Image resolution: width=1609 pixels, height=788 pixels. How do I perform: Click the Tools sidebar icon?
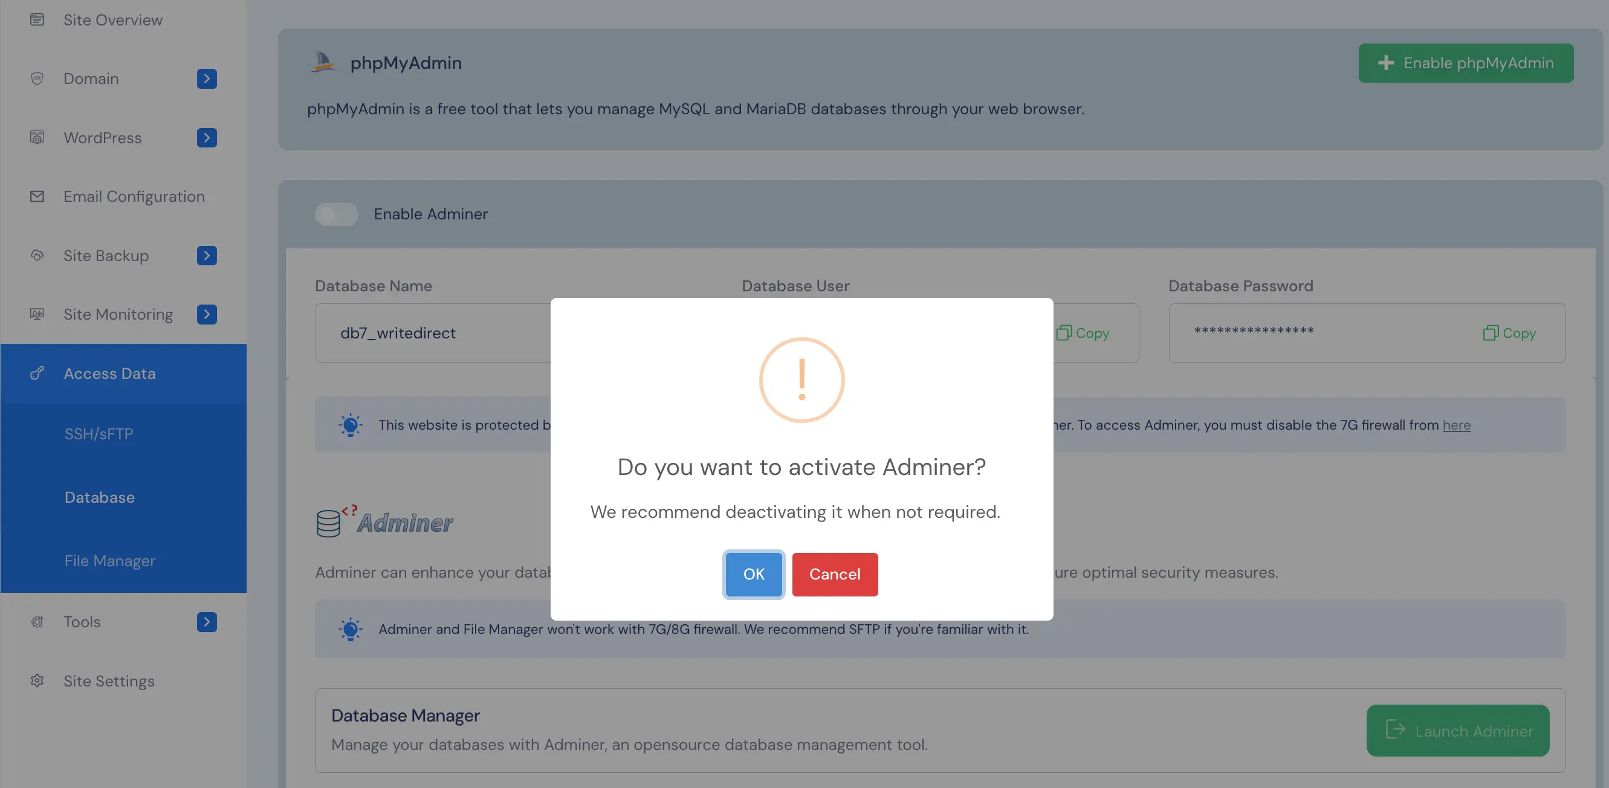coord(37,621)
